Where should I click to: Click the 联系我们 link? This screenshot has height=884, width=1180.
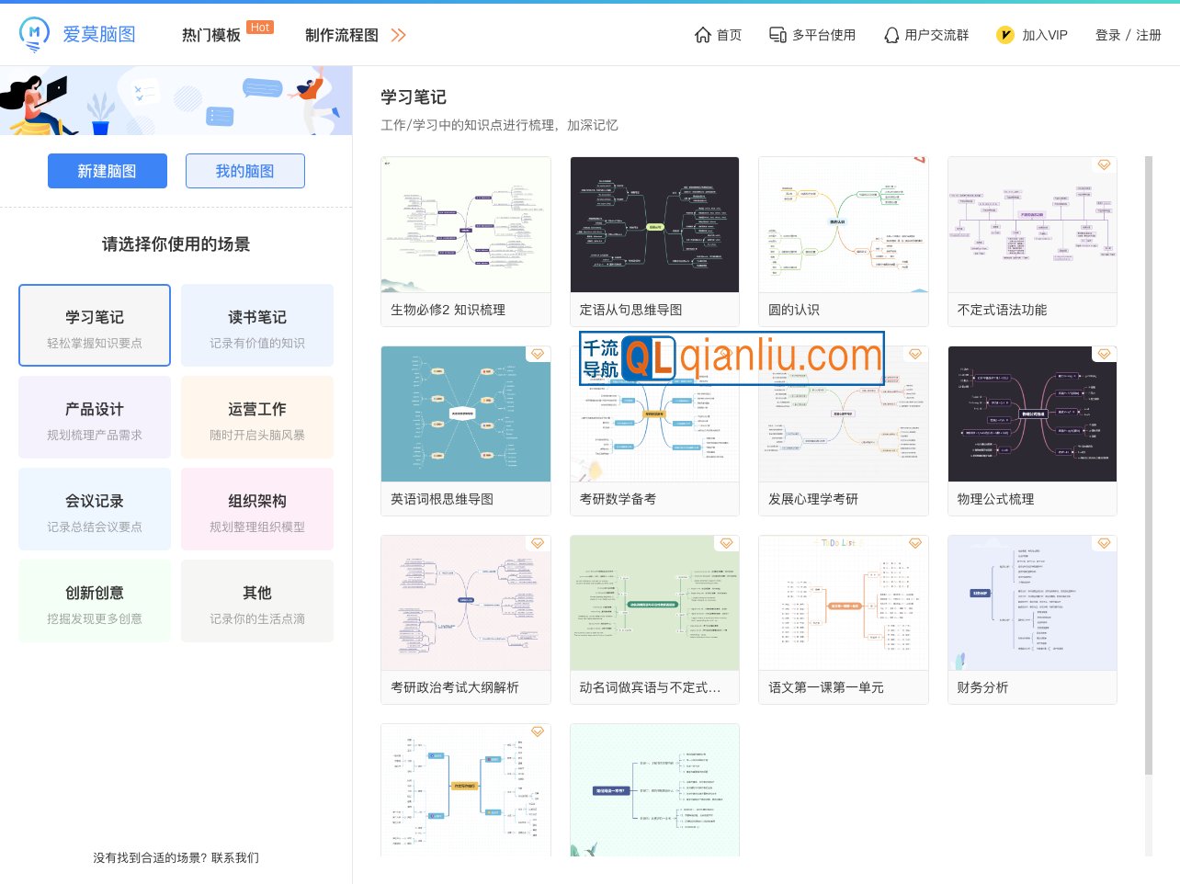235,857
